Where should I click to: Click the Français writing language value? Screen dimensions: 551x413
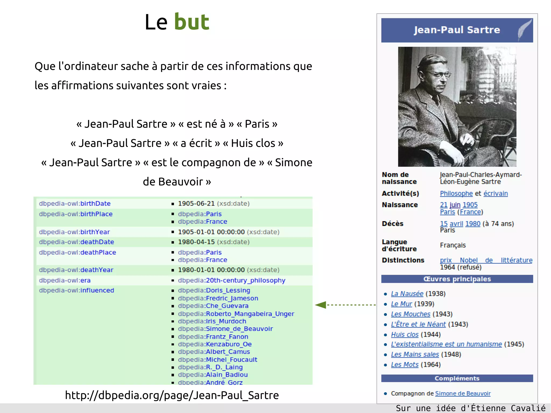click(x=453, y=245)
